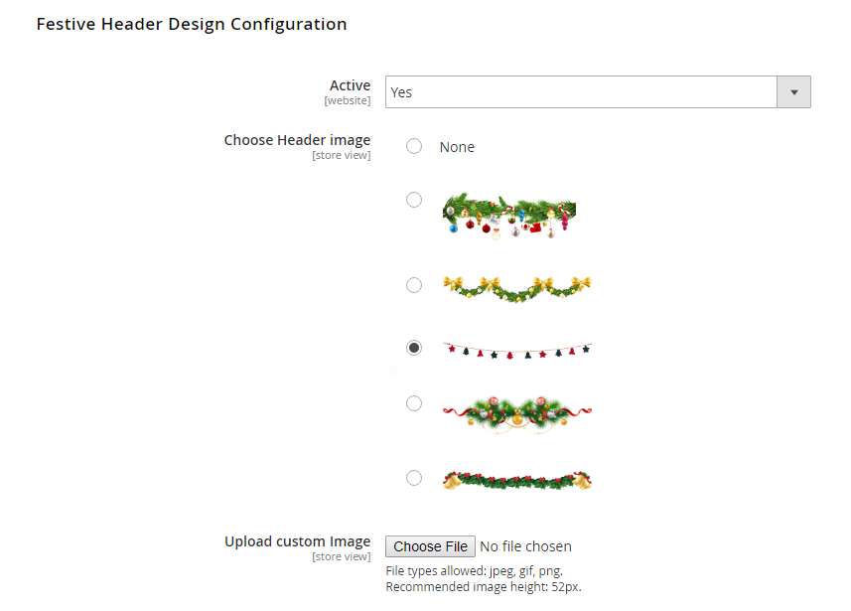Click the hanging ornaments garland image
Screen dimensions: 851x611
[x=509, y=215]
